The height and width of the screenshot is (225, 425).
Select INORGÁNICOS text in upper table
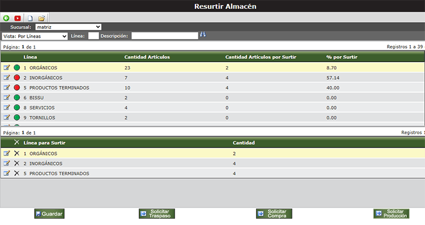click(46, 78)
